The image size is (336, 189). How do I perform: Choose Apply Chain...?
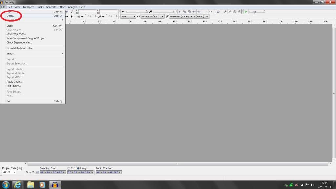click(x=32, y=82)
